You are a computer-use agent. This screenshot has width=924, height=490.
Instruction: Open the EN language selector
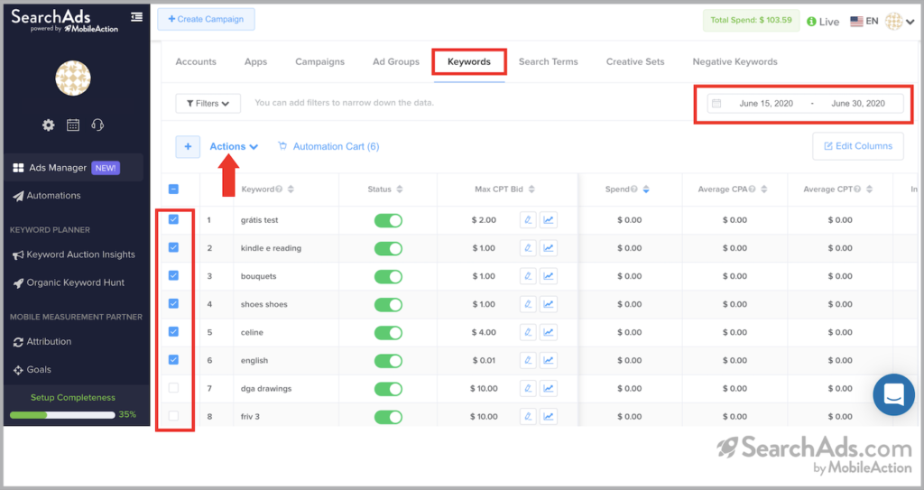(x=864, y=22)
